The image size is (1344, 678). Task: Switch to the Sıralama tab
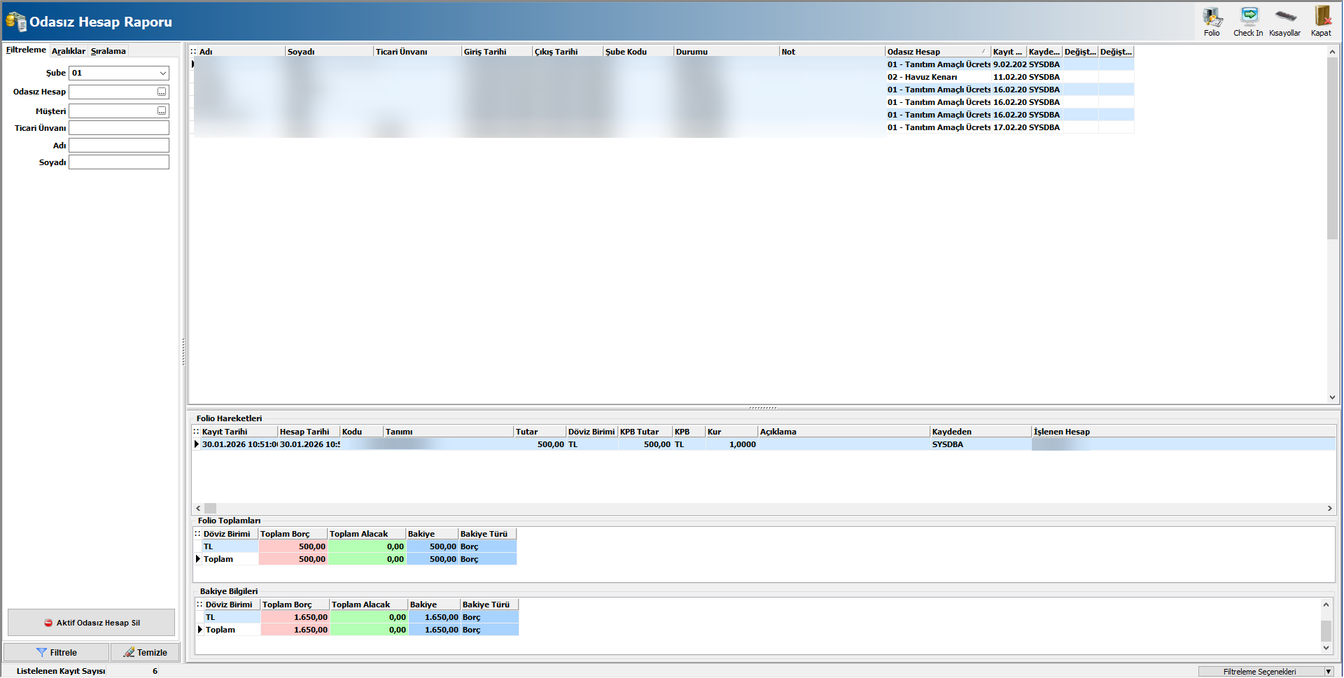(108, 51)
